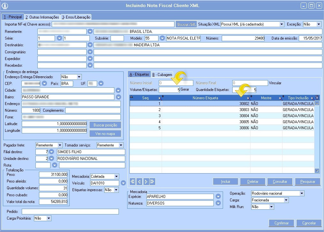This screenshot has height=232, width=324.
Task: Click the lookup icon beside the Cidade field
Action: point(118,90)
